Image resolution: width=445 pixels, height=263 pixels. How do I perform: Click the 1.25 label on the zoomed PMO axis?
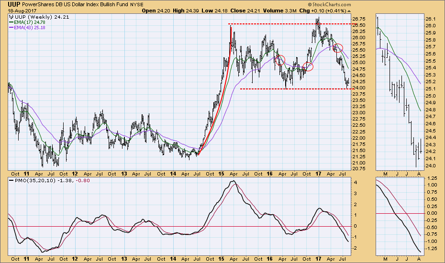432,178
